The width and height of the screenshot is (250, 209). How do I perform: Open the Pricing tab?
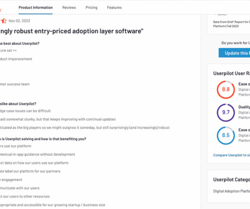tap(92, 8)
